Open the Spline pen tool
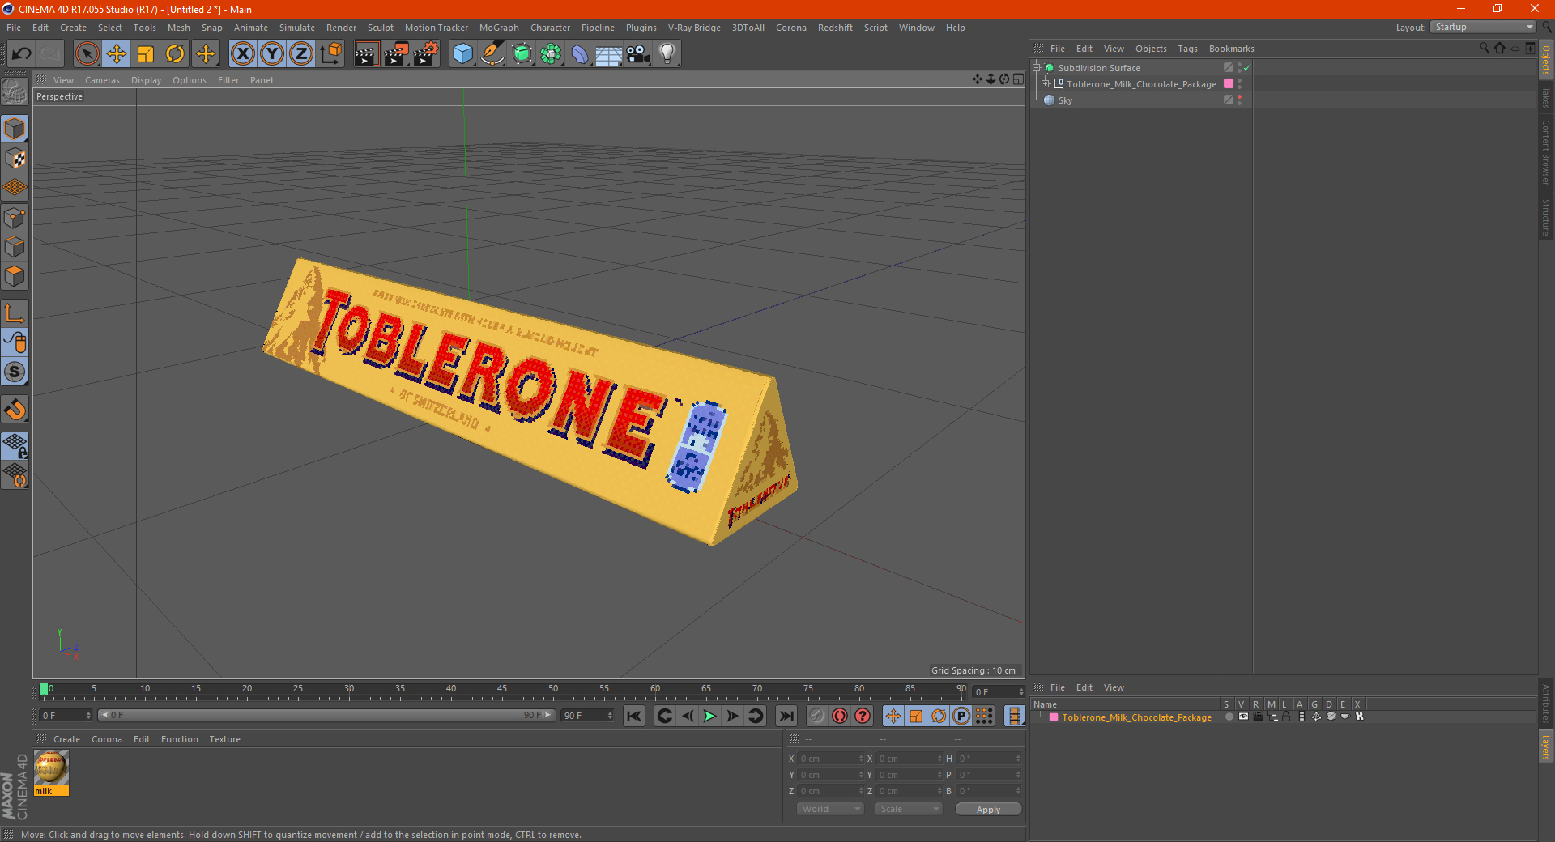This screenshot has height=842, width=1555. click(x=492, y=54)
